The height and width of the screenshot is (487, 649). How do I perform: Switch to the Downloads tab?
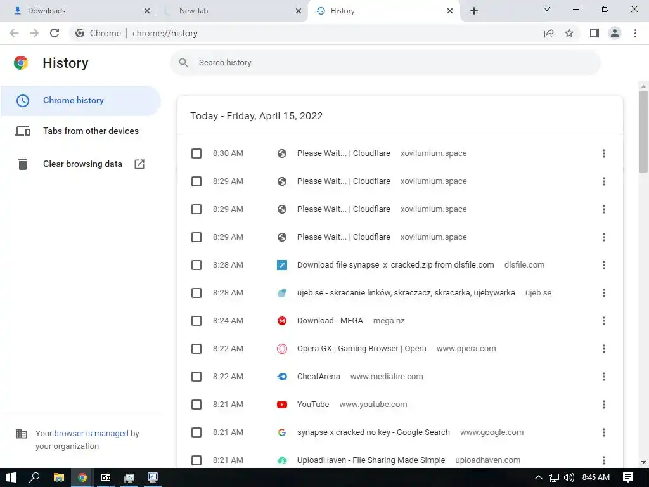[79, 11]
